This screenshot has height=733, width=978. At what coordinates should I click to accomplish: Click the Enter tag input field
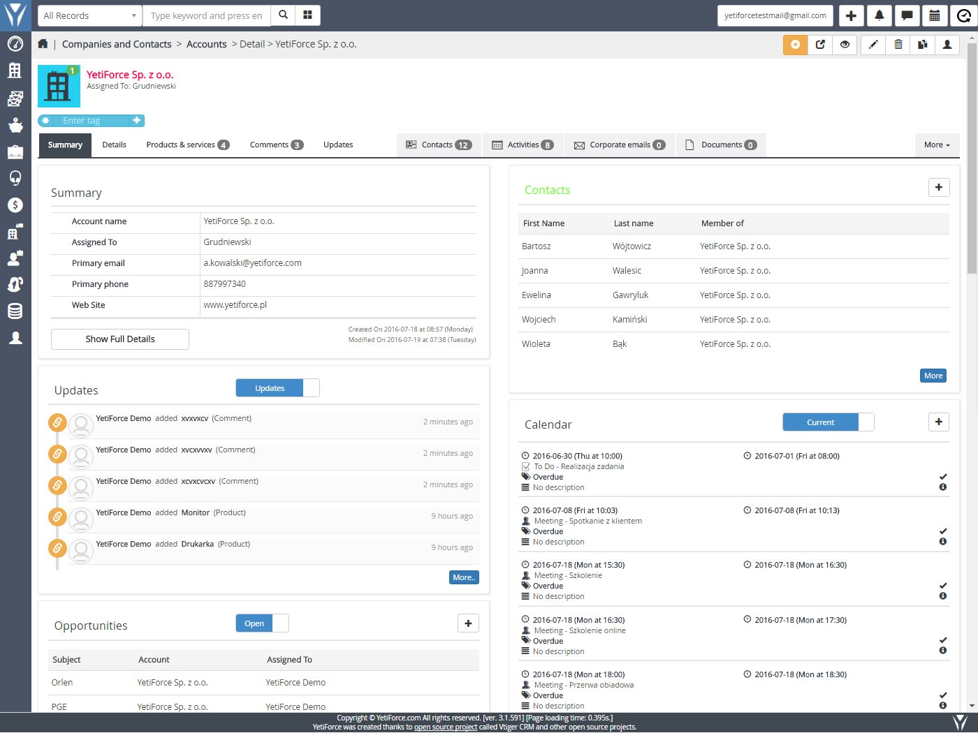(91, 121)
